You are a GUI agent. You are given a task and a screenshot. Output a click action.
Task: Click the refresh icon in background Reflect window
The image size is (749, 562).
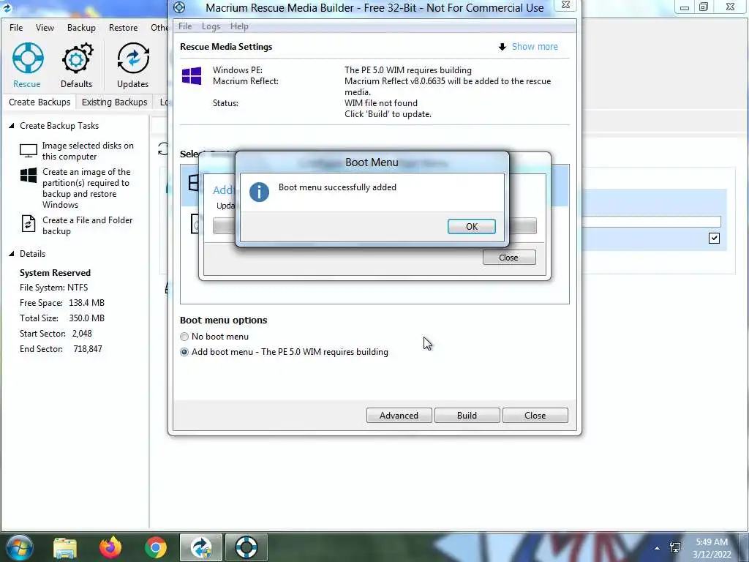[x=163, y=149]
